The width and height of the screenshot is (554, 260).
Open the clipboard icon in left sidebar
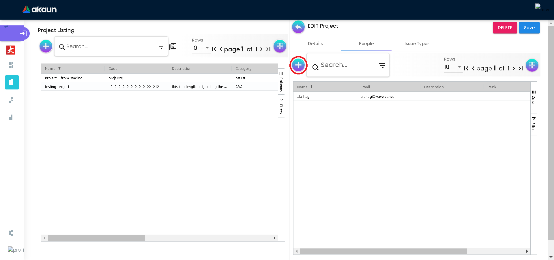[x=12, y=82]
